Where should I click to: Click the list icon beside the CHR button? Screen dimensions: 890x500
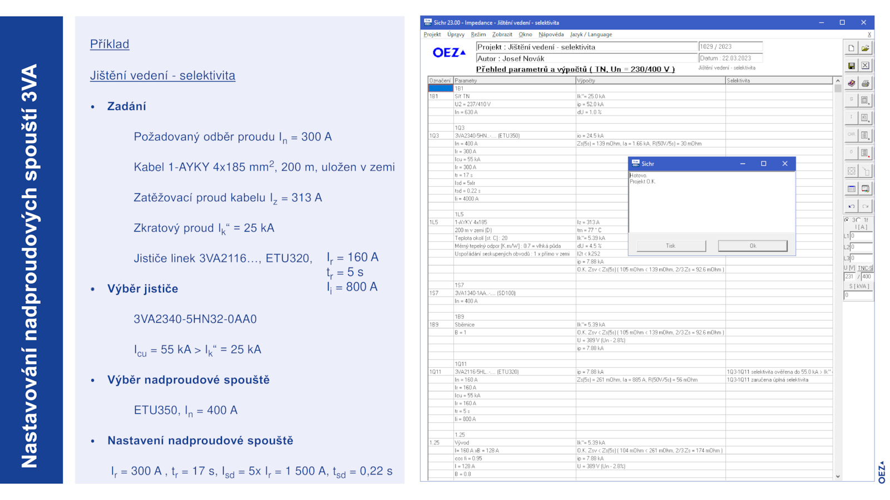866,135
